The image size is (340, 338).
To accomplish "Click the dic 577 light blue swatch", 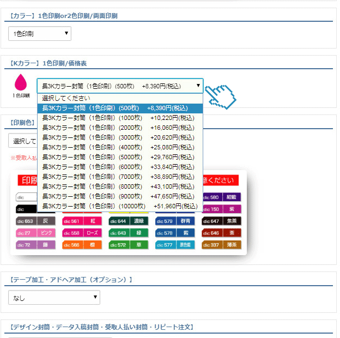I will pyautogui.click(x=175, y=245).
